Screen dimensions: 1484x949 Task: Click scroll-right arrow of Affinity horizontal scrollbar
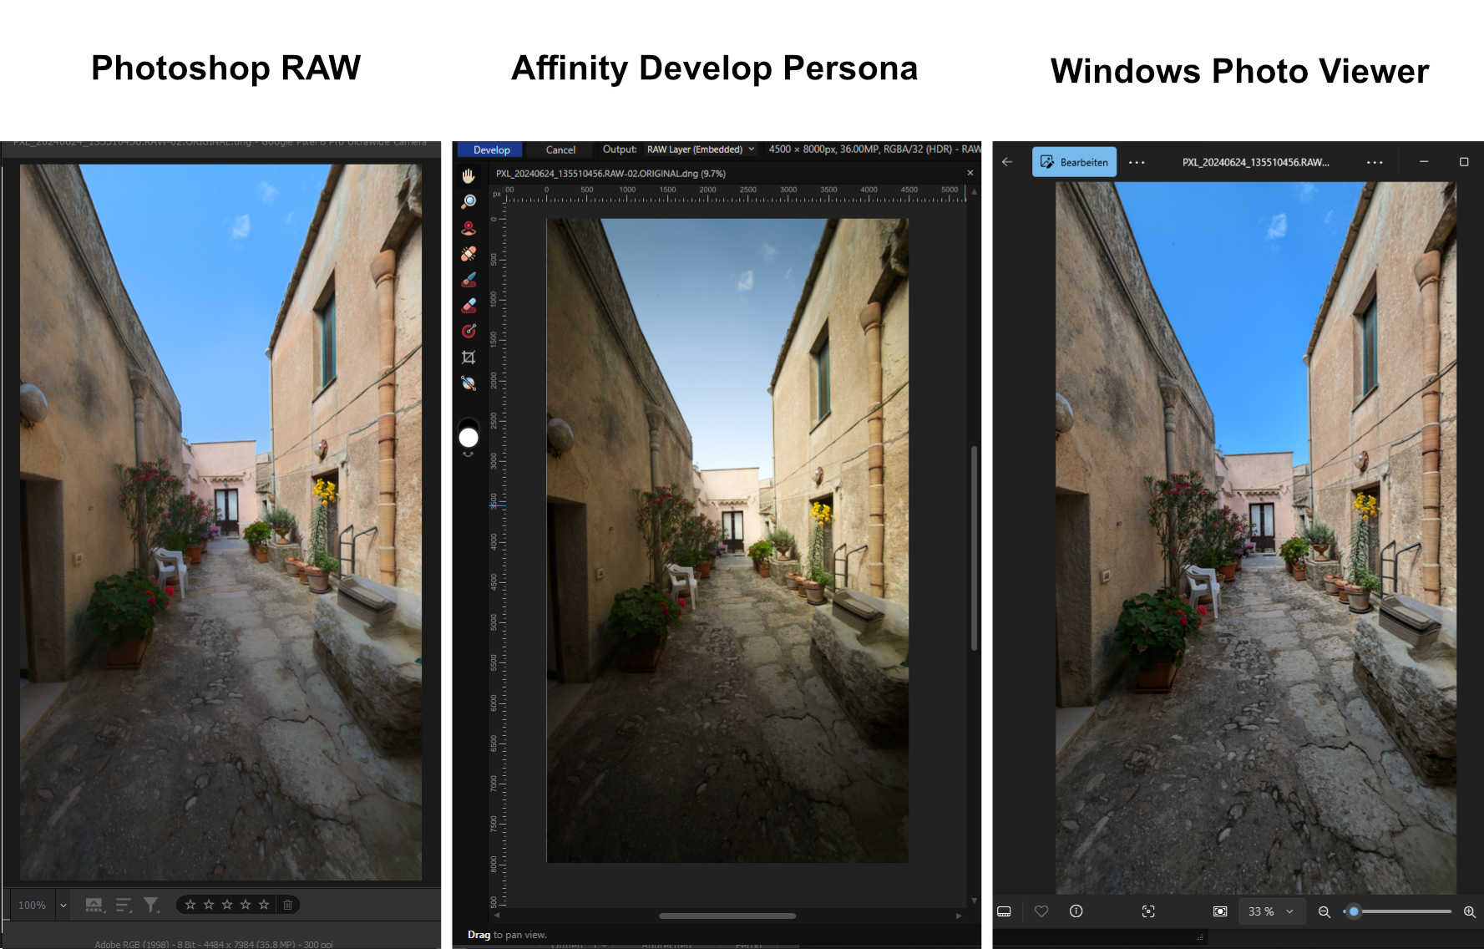pos(958,916)
